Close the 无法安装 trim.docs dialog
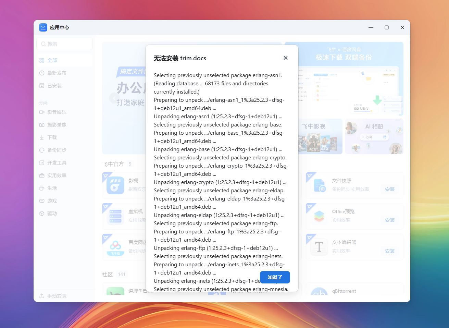 coord(286,58)
